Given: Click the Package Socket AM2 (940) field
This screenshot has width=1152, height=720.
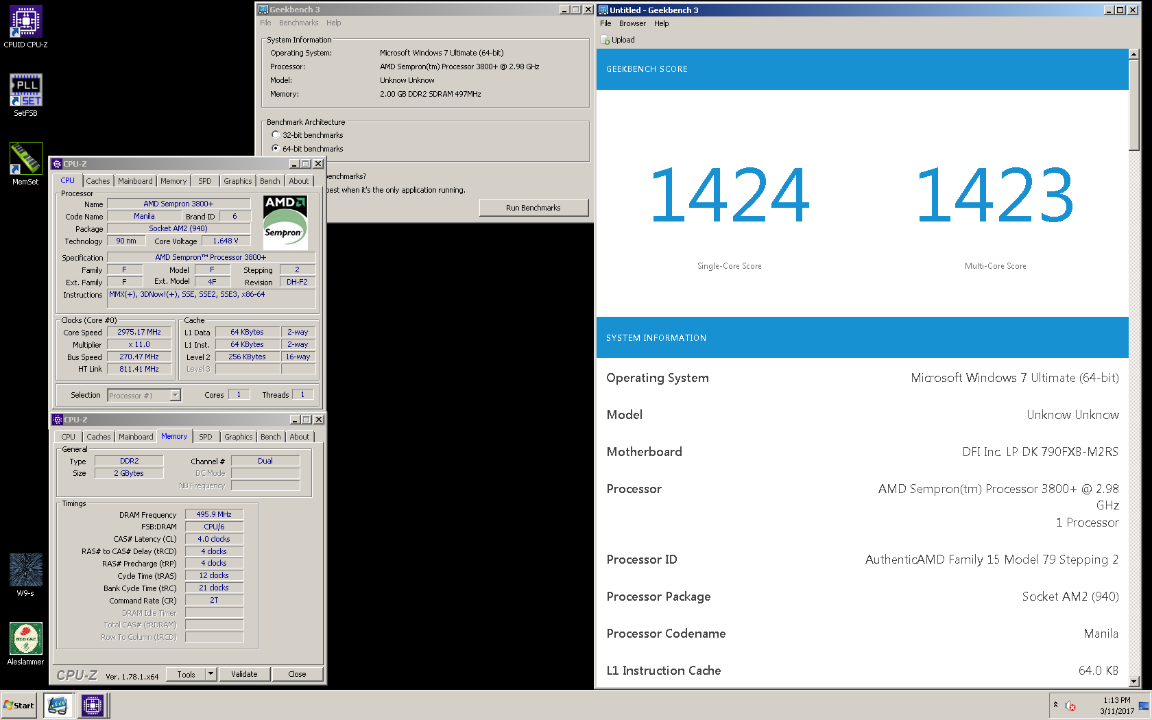Looking at the screenshot, I should (178, 228).
